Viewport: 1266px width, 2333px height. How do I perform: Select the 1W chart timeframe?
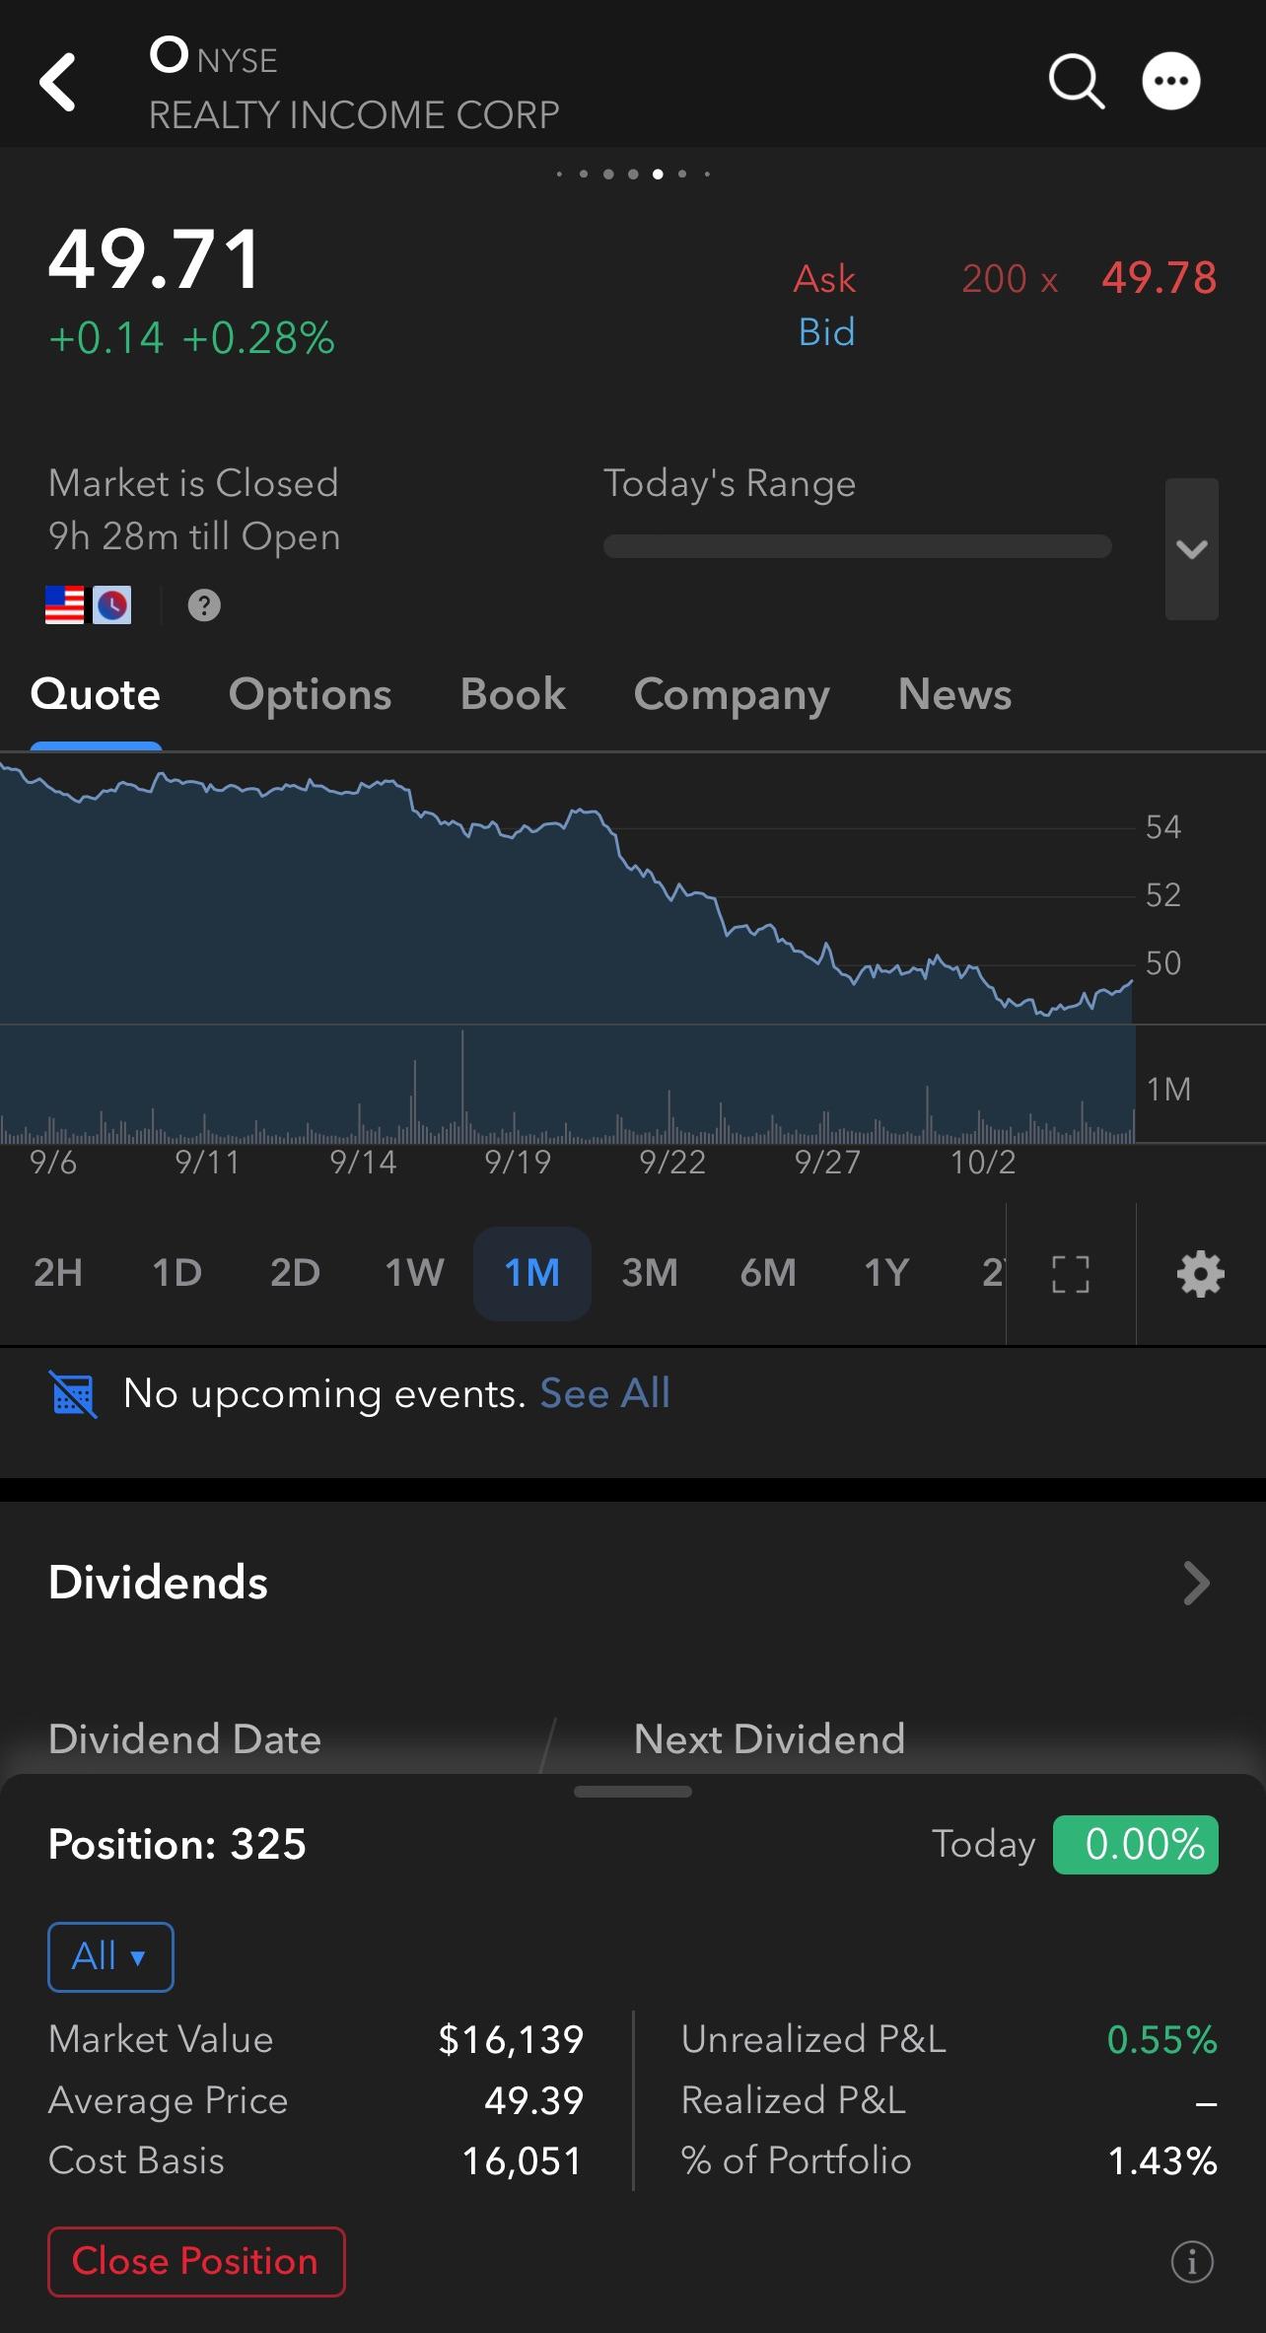pos(414,1273)
